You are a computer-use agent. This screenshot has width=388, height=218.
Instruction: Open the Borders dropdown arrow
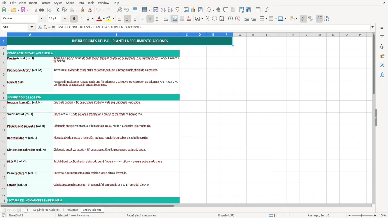[266, 19]
